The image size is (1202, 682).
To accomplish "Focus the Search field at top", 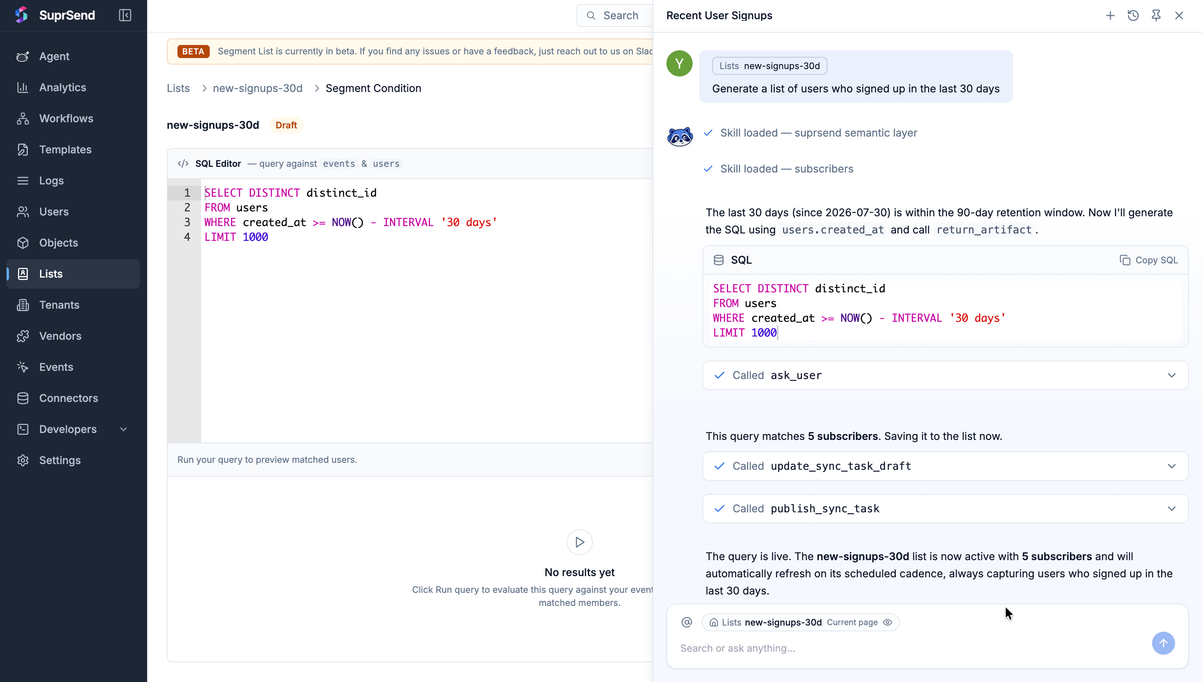I will tap(614, 16).
